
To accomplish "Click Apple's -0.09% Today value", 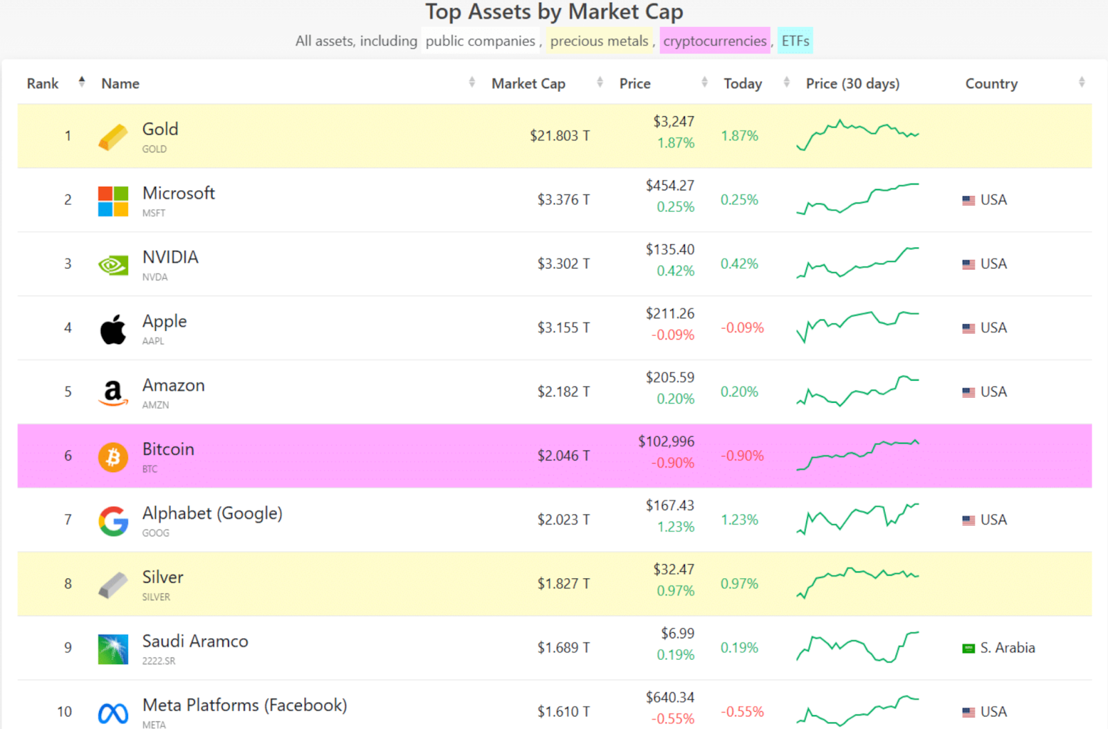I will 742,328.
